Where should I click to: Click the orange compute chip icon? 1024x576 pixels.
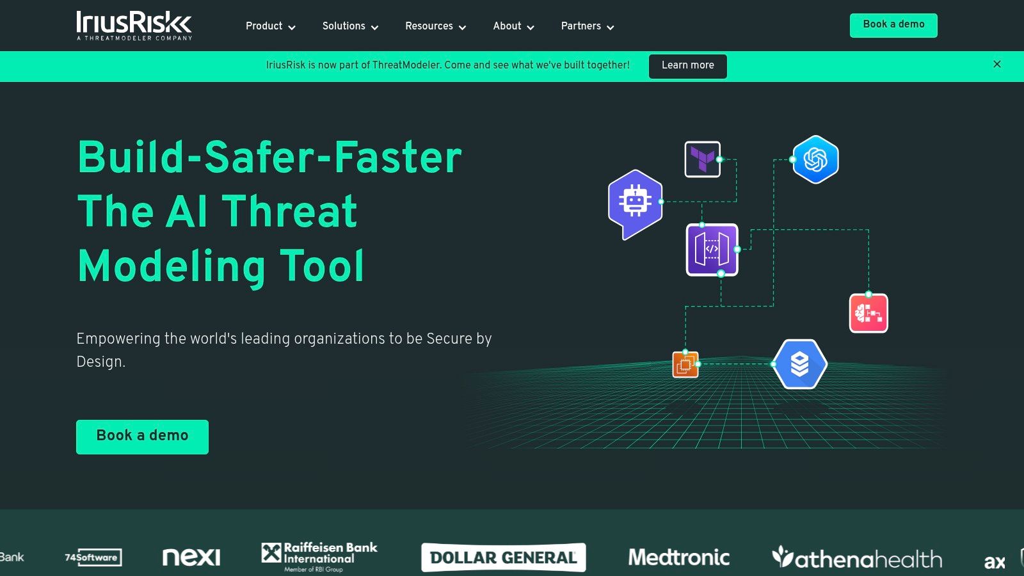click(685, 365)
